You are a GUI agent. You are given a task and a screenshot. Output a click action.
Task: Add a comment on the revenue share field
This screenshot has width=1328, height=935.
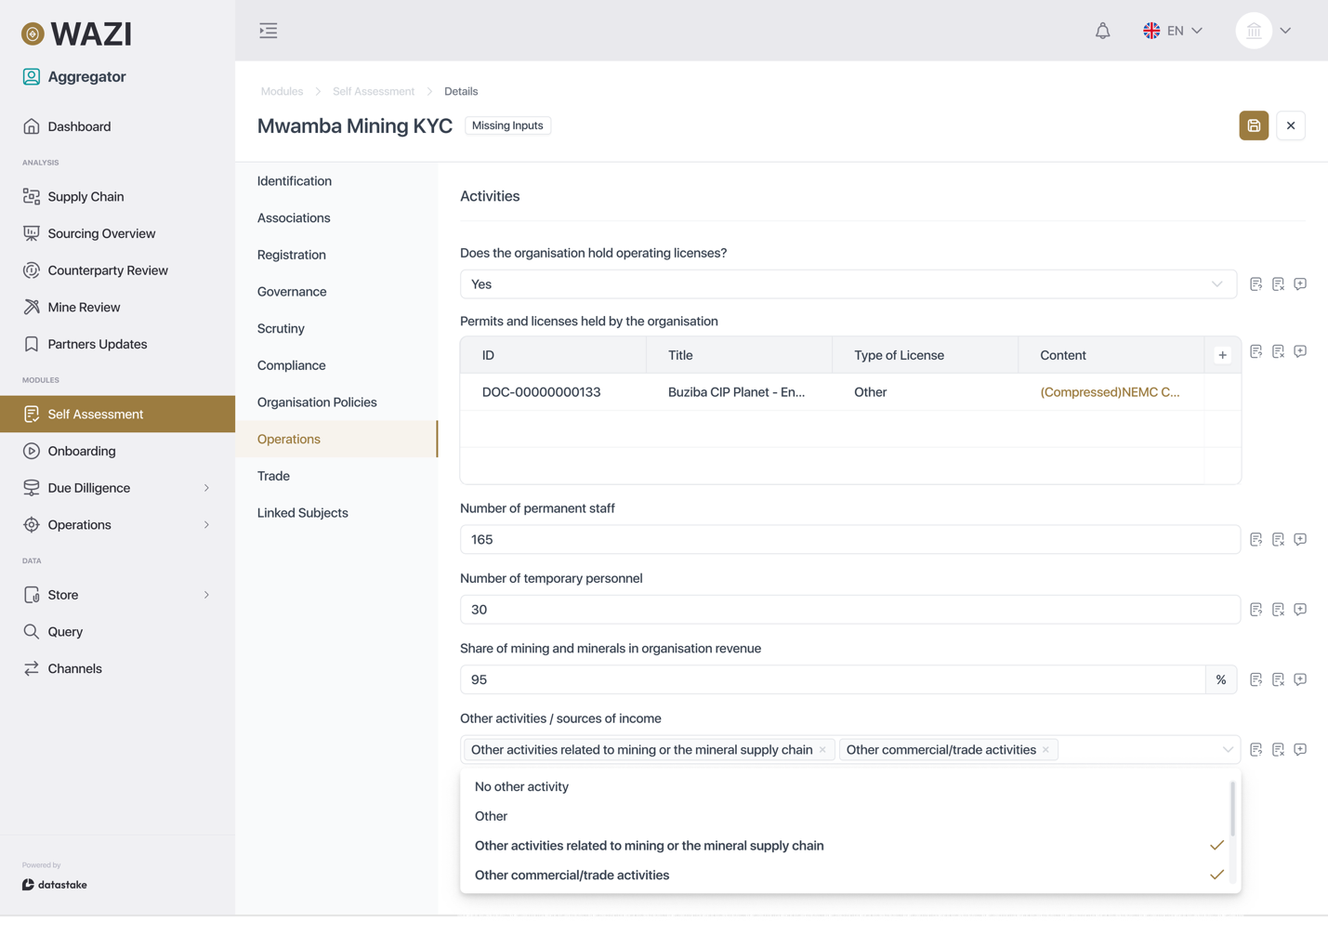click(1300, 679)
